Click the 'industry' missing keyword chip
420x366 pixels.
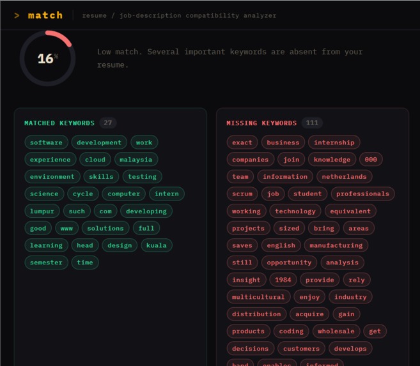[x=350, y=297]
